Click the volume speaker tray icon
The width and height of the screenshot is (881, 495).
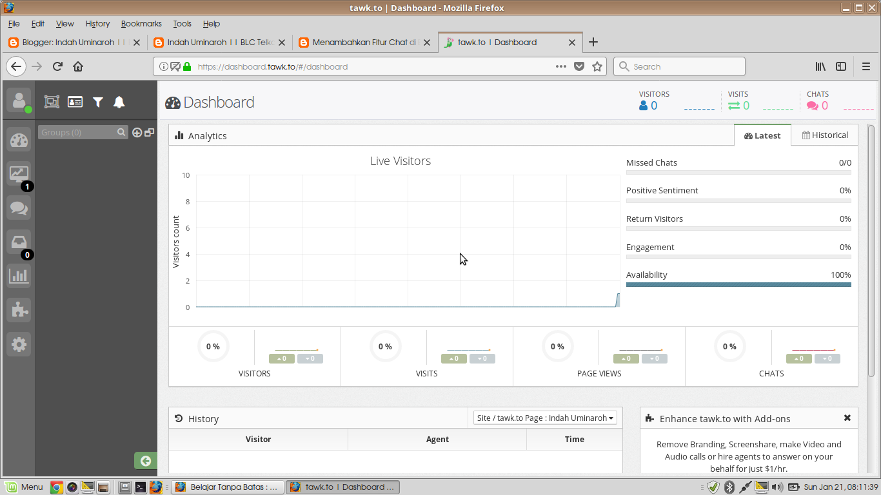pos(777,487)
